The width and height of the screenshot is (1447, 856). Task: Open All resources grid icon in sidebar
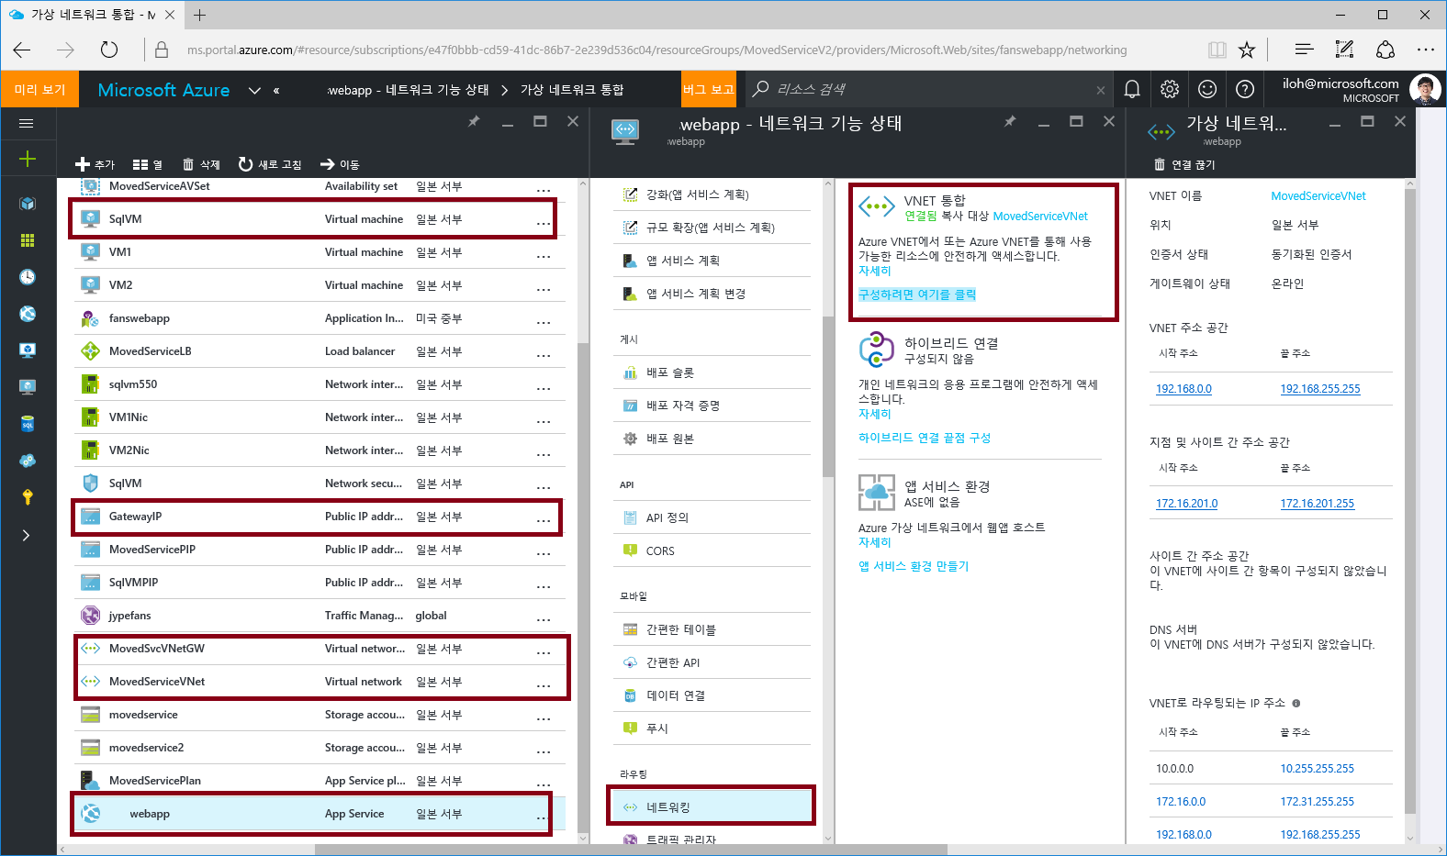click(x=28, y=240)
